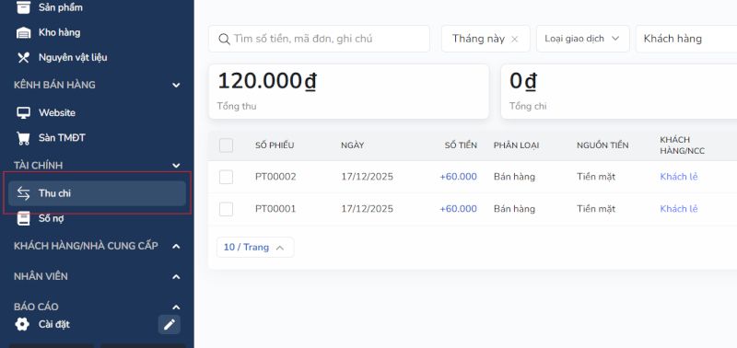The width and height of the screenshot is (737, 348).
Task: Click voucher number PT00002
Action: coord(275,177)
